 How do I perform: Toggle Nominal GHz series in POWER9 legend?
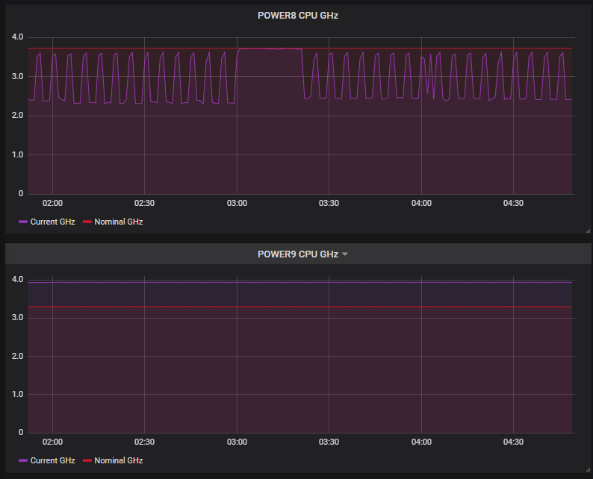coord(118,460)
